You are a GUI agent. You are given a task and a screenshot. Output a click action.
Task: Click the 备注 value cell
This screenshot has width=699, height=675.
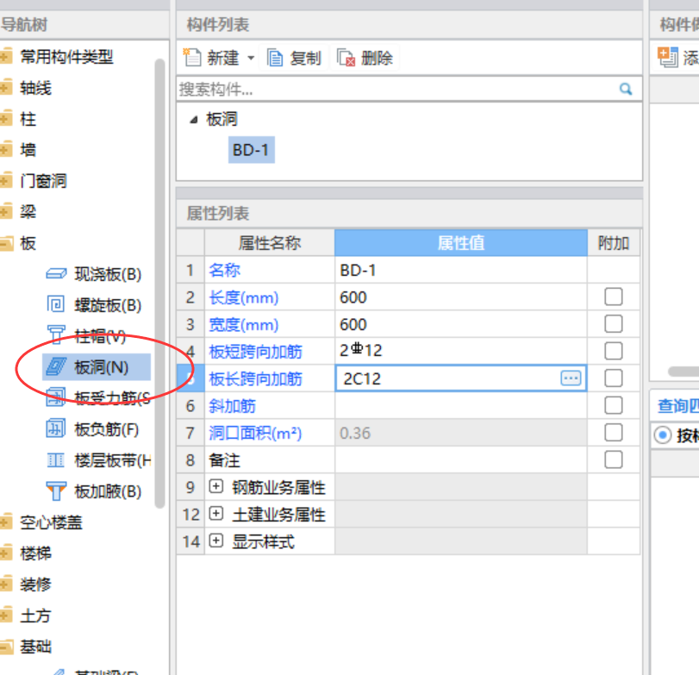point(460,459)
